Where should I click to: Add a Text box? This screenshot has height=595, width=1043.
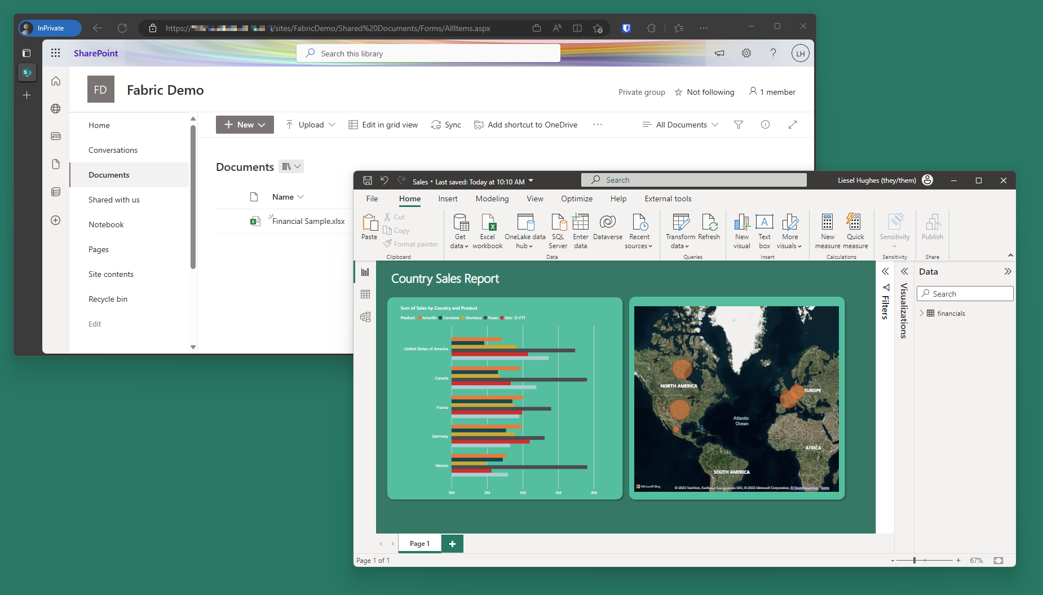click(x=764, y=231)
